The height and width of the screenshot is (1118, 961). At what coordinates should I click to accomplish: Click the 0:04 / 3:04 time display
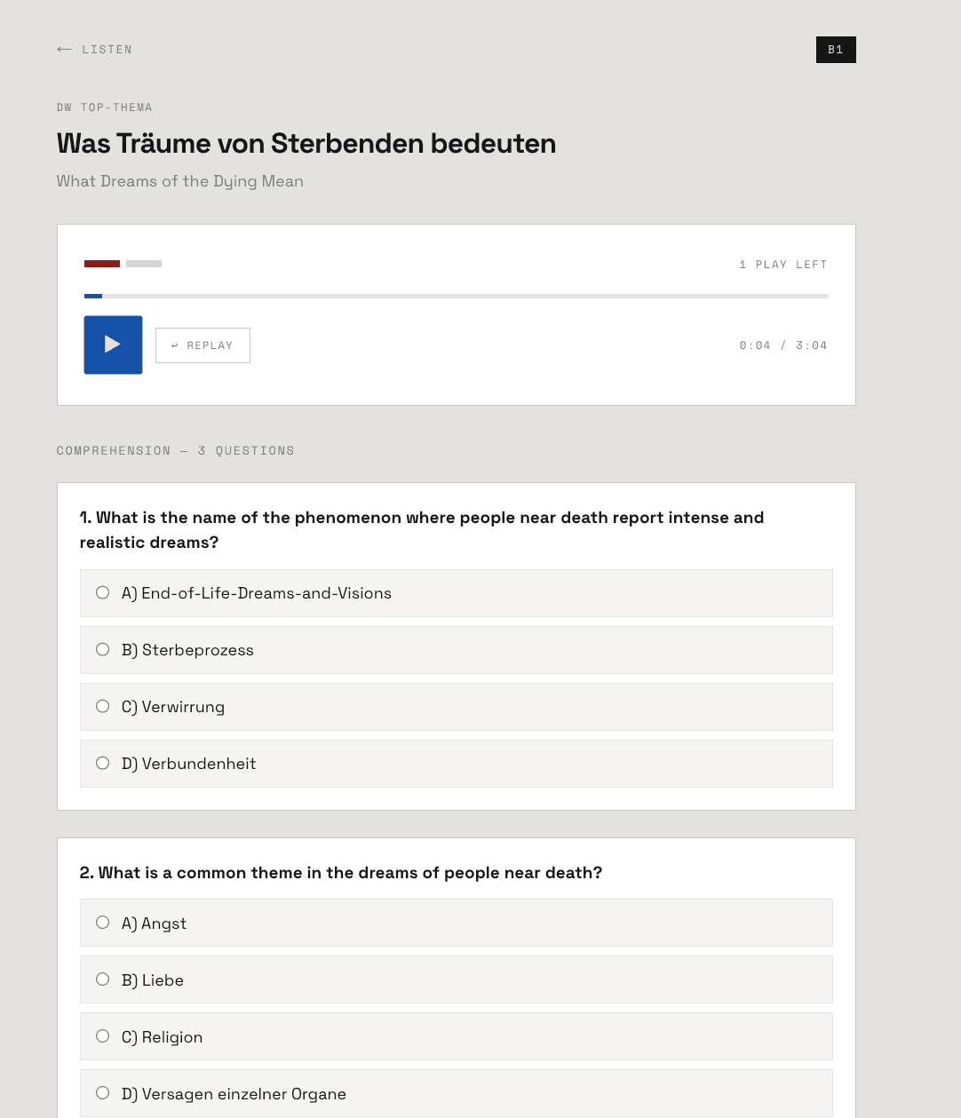(783, 345)
